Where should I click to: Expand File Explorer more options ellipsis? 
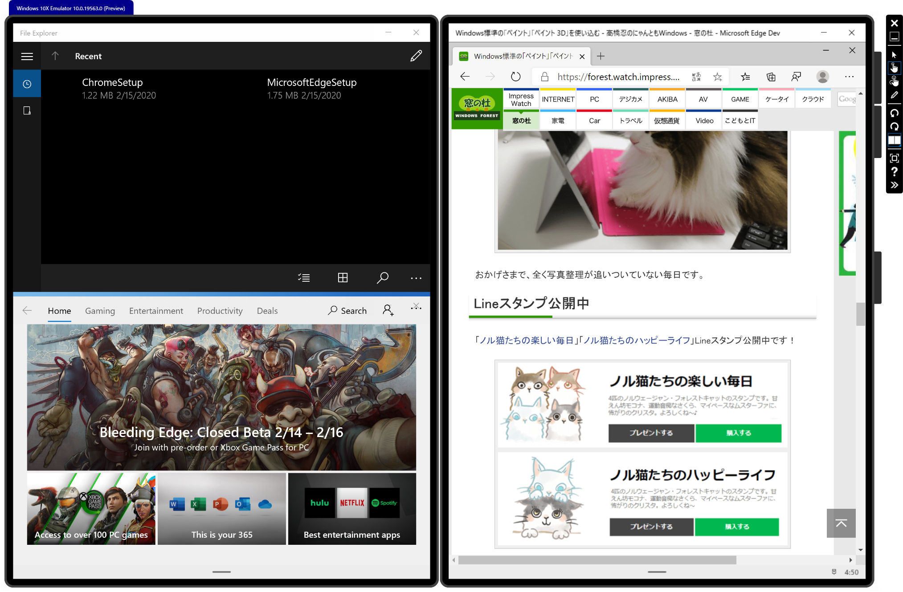click(416, 278)
